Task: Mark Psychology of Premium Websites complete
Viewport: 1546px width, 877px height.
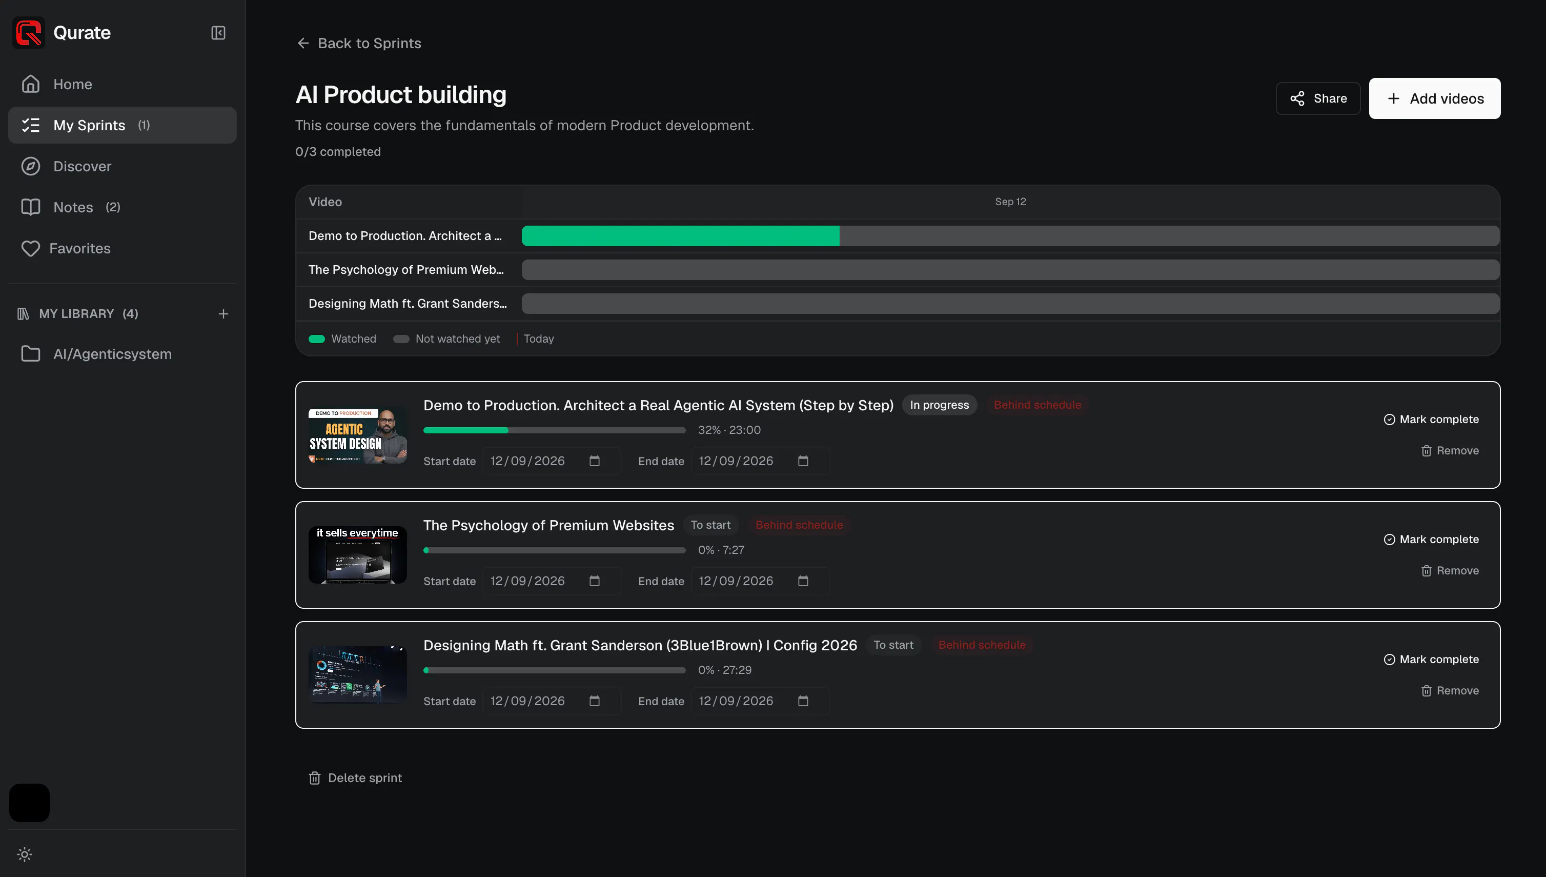Action: click(x=1431, y=539)
